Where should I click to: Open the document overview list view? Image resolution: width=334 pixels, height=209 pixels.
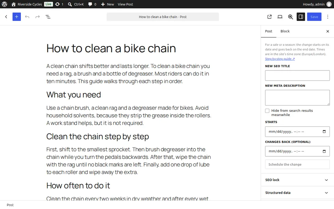point(48,17)
